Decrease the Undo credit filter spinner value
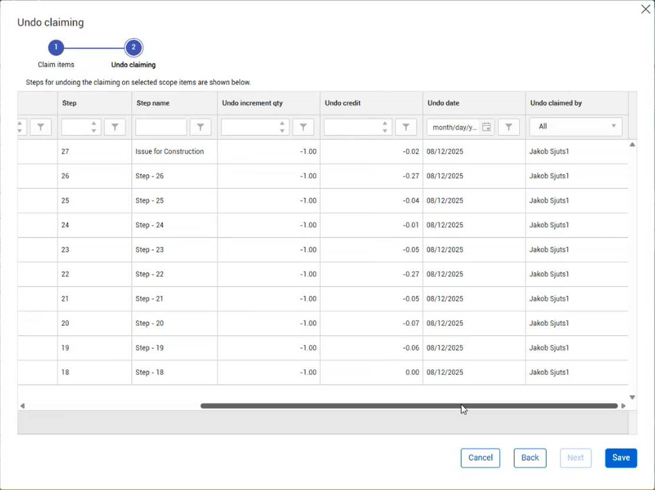This screenshot has width=655, height=490. [x=385, y=131]
